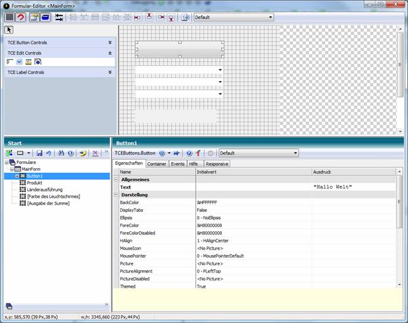Pick the list box control icon
408x323 pixels.
[28, 62]
